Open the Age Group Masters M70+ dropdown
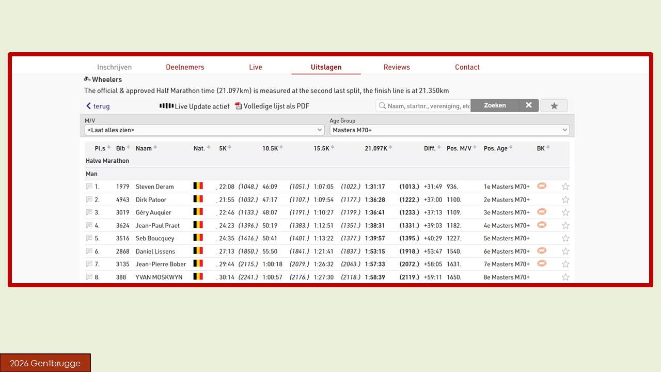This screenshot has width=661, height=372. pos(450,130)
